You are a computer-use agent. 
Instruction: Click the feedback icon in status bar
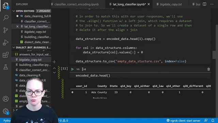[206, 121]
